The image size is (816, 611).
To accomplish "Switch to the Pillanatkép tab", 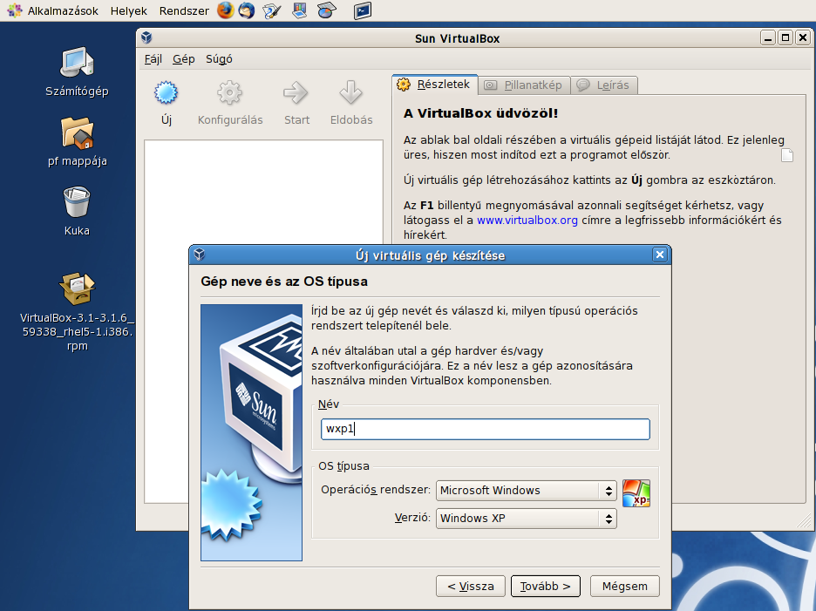I will point(526,85).
